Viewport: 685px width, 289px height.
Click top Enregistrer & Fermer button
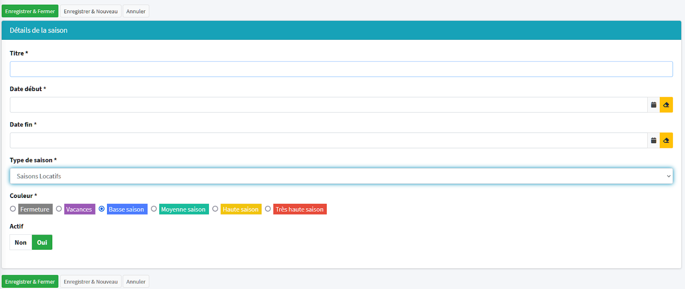point(30,11)
